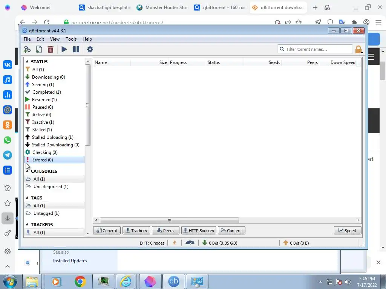Image resolution: width=386 pixels, height=289 pixels.
Task: Click the orange lock UI icon
Action: 358,49
